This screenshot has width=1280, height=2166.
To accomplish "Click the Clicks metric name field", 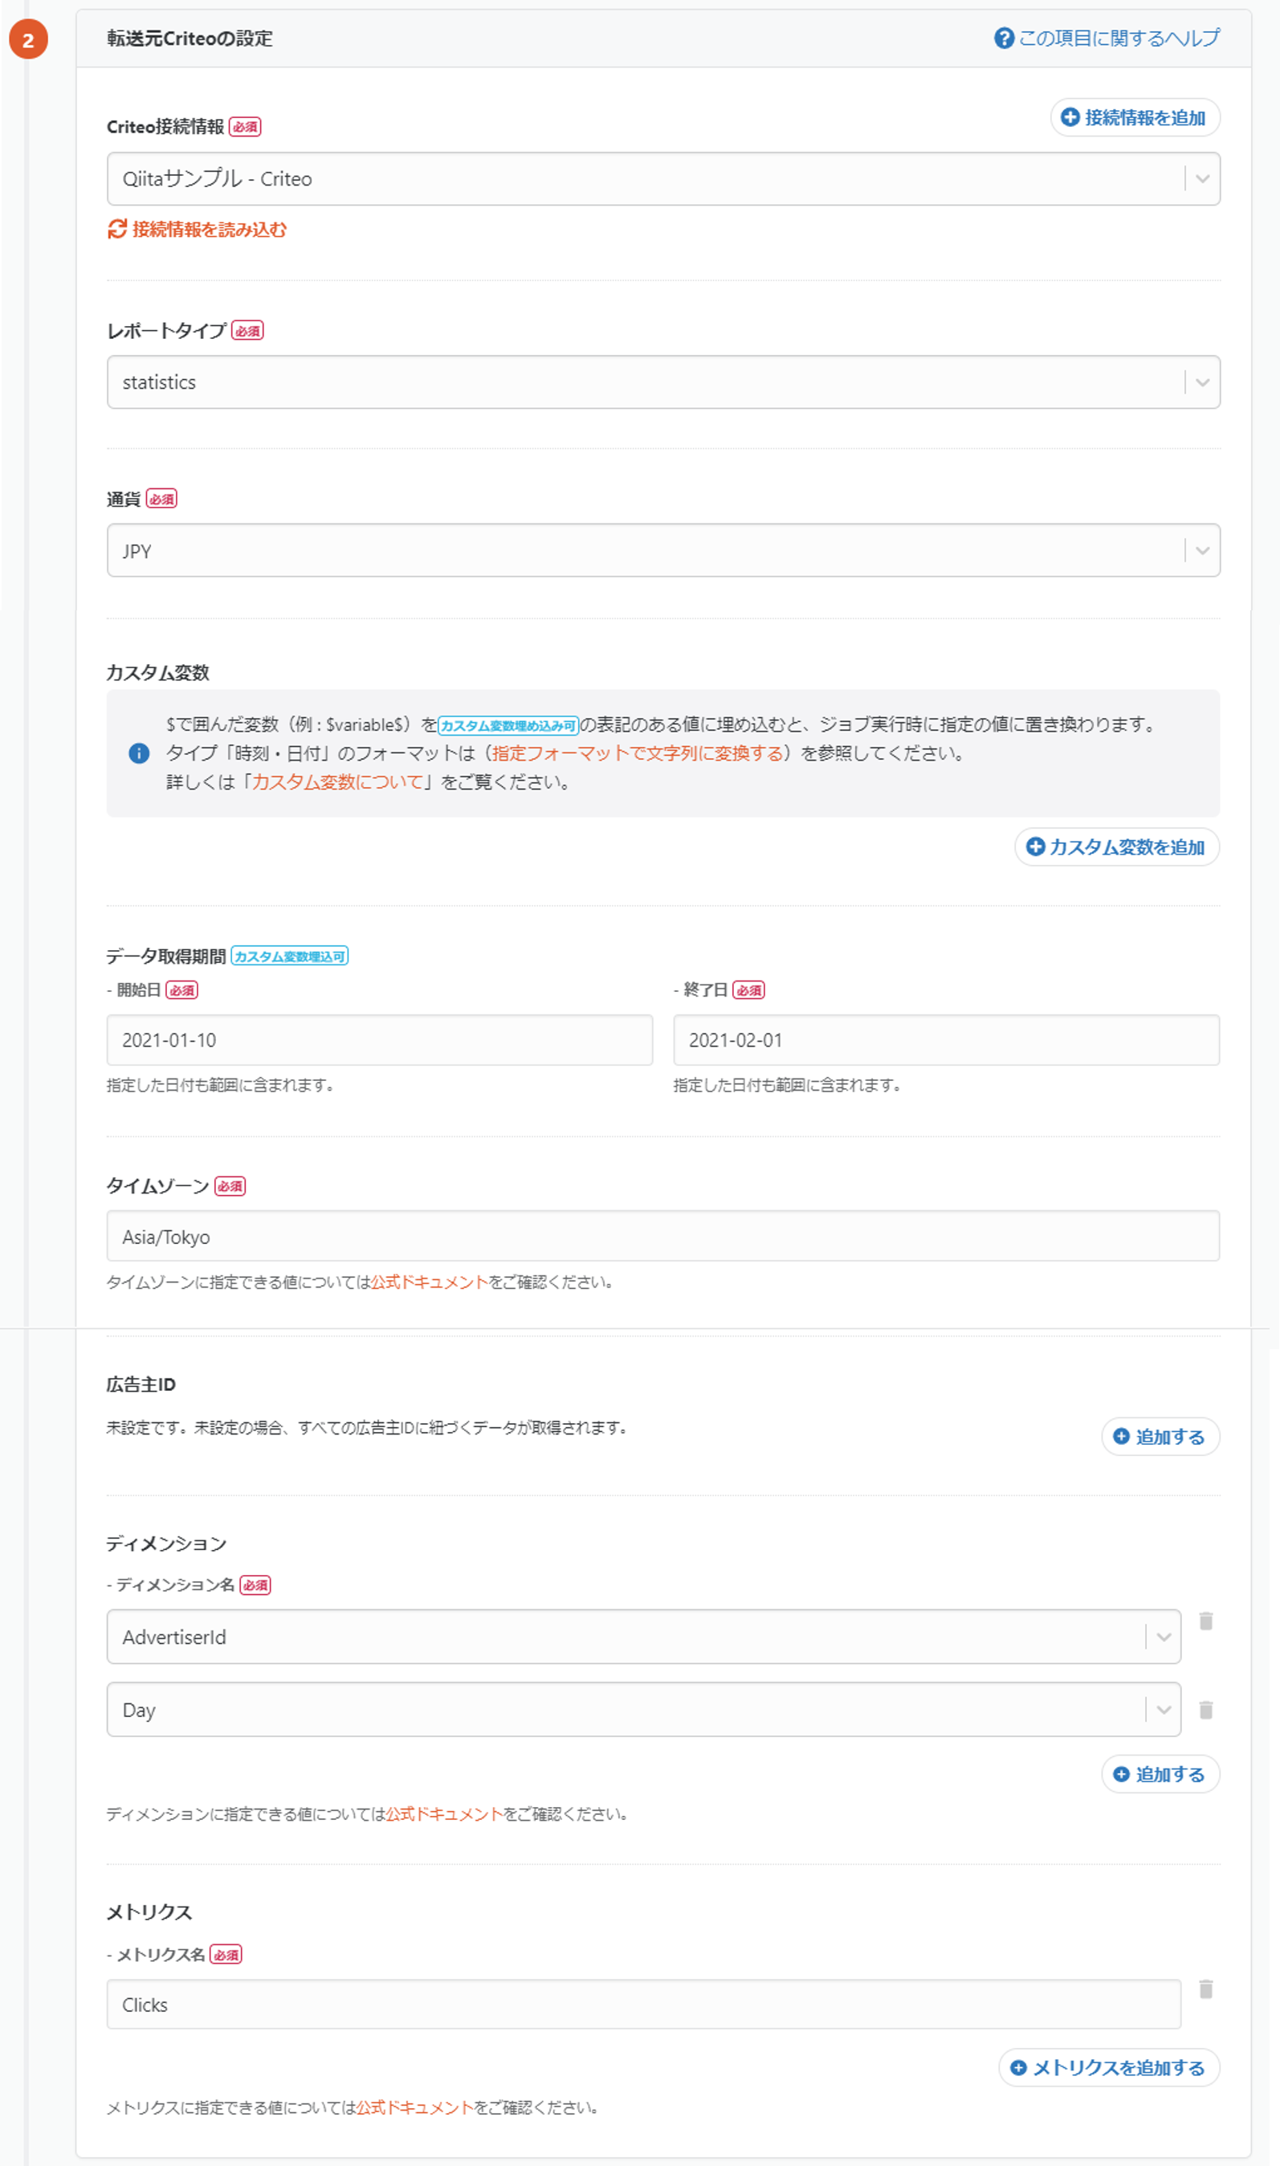I will (x=643, y=2005).
